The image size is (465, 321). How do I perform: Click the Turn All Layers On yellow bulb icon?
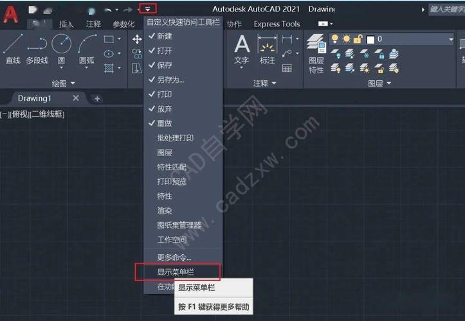pos(336,69)
